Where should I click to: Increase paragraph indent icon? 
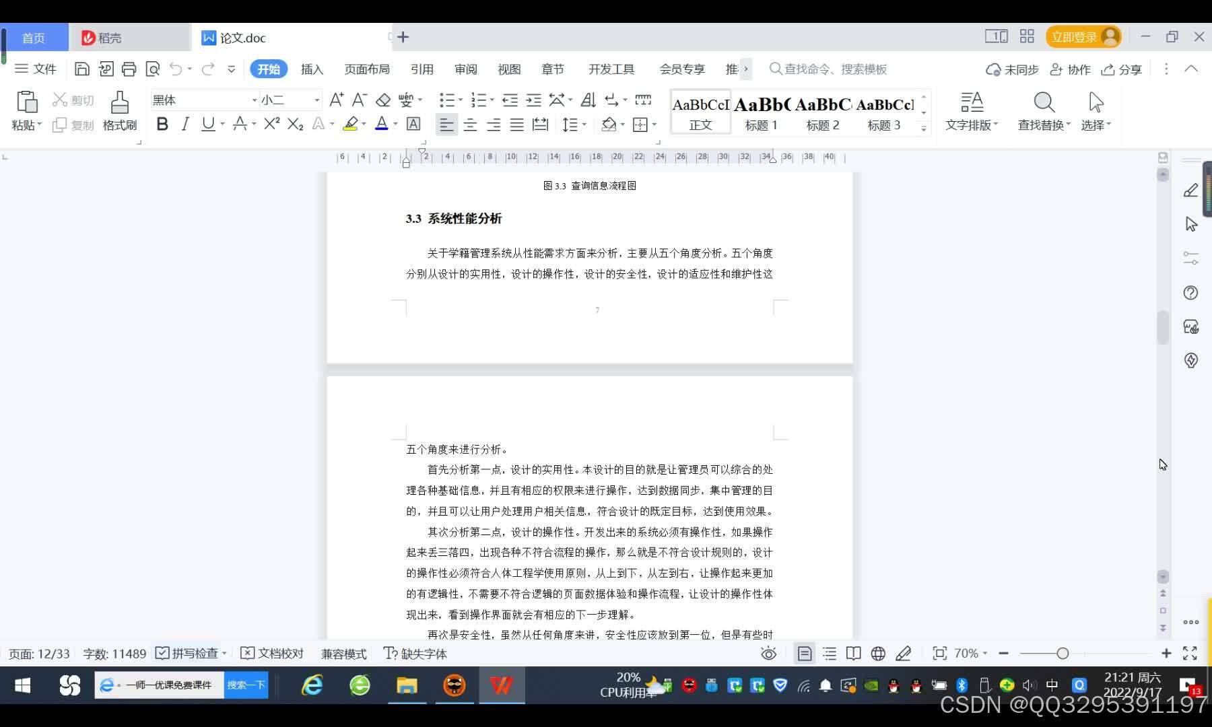coord(533,100)
